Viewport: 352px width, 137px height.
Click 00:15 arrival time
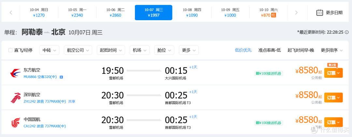coord(176,71)
